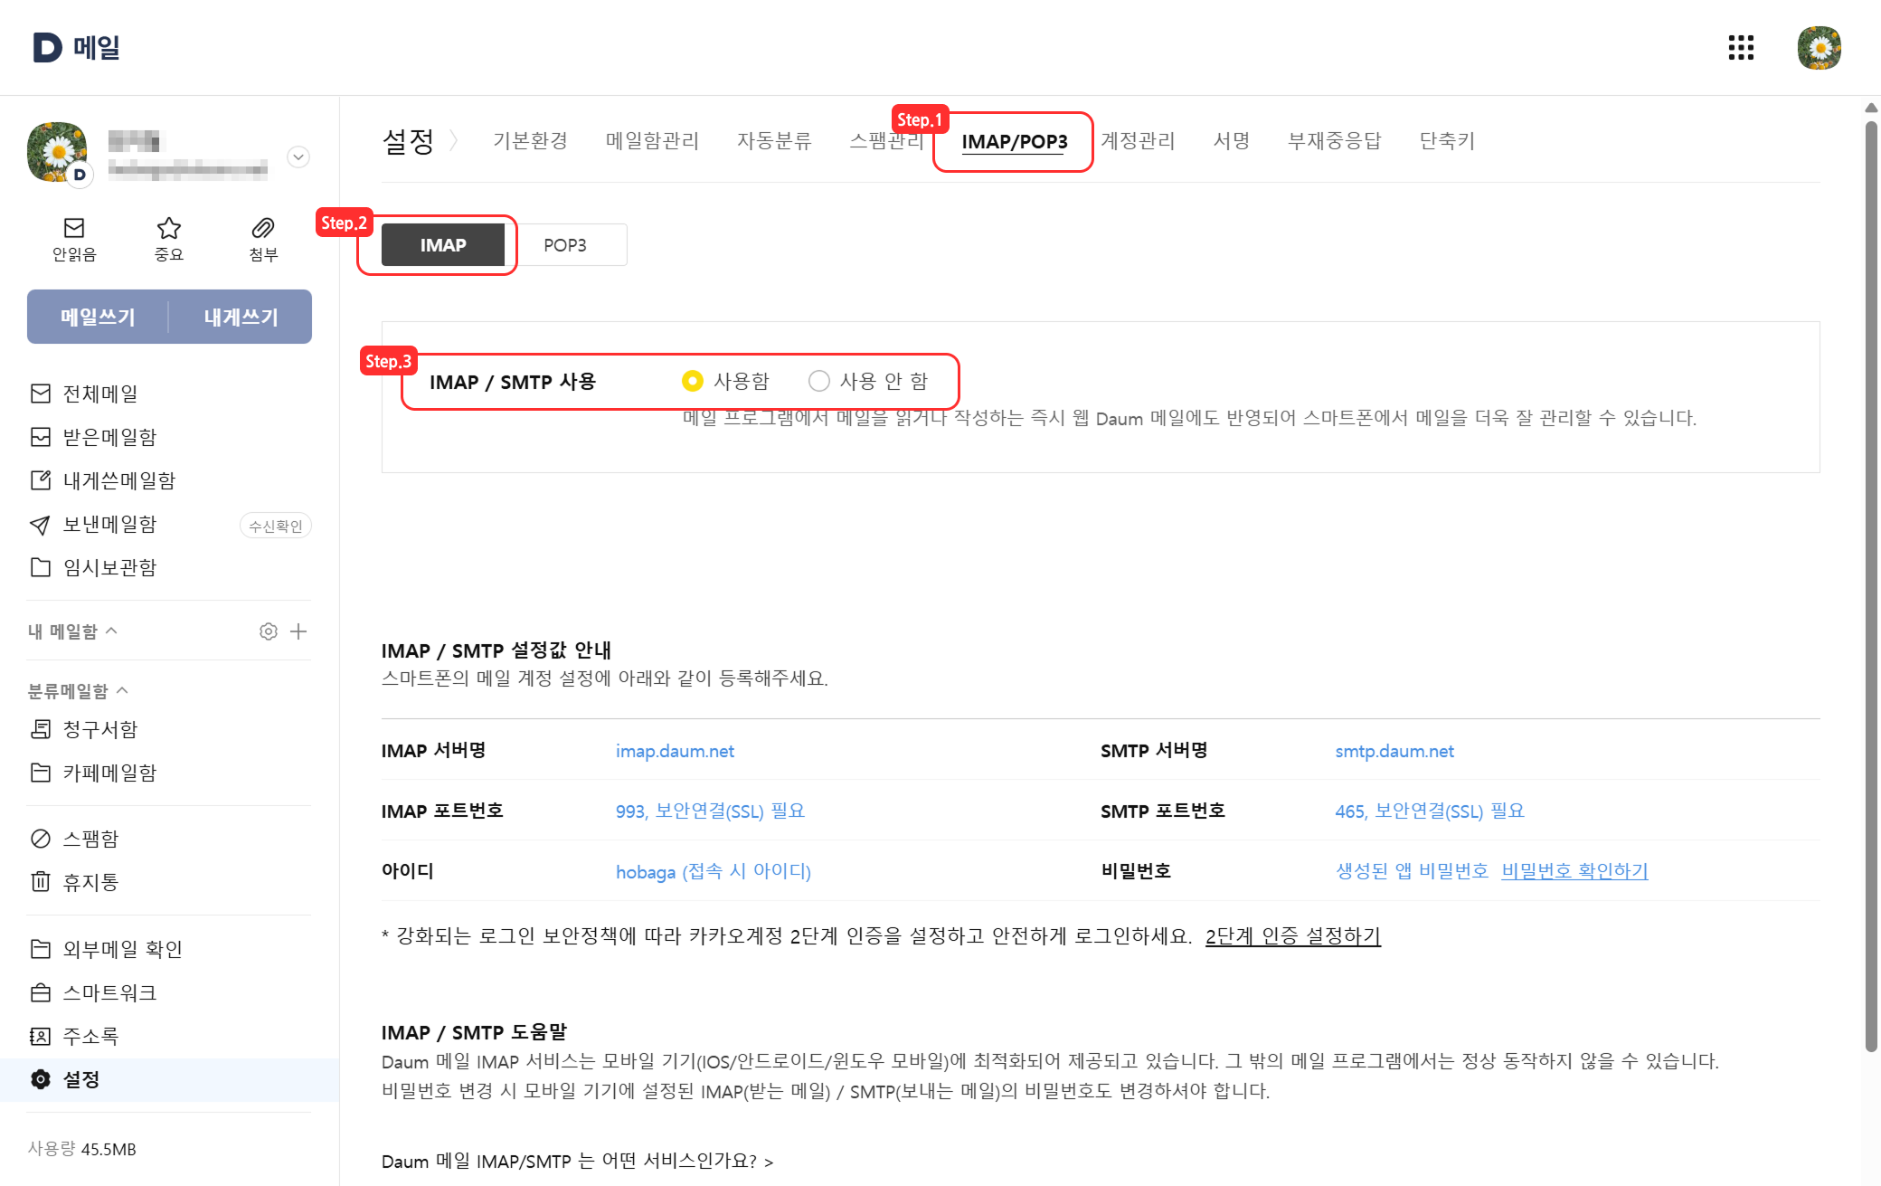Open 청구서함 folder
1881x1186 pixels.
99,729
